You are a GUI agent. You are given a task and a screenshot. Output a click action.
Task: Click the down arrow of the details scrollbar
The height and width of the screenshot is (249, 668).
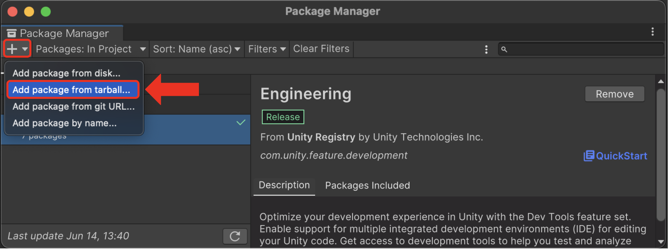click(x=661, y=242)
